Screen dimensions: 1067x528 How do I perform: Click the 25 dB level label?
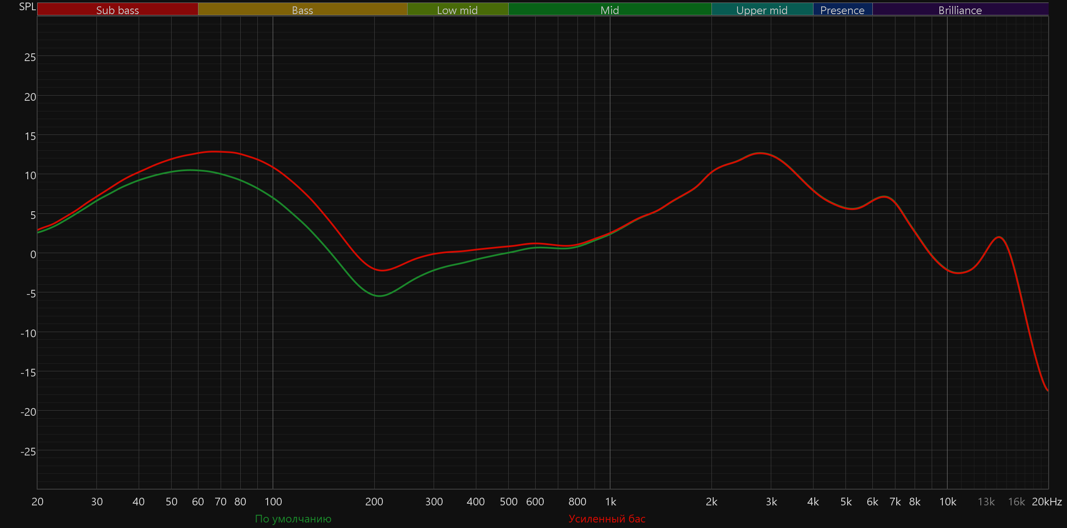(30, 57)
